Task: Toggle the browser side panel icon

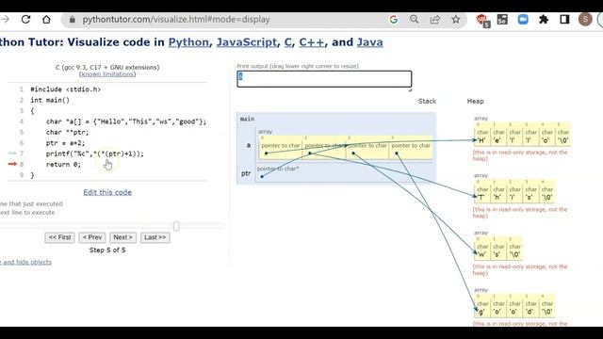Action: point(564,19)
